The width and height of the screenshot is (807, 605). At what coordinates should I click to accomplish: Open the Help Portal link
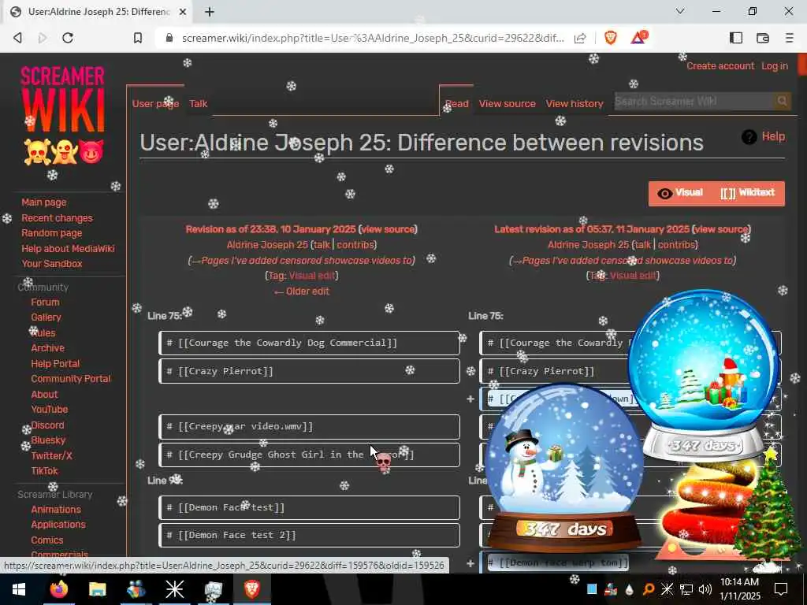click(55, 364)
